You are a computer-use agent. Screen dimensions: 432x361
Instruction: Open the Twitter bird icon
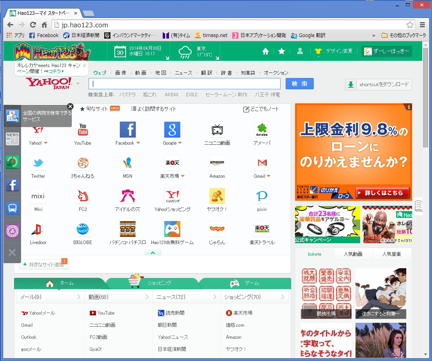[38, 163]
